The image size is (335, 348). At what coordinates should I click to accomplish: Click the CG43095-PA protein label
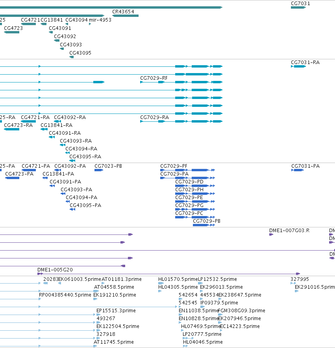coord(85,205)
